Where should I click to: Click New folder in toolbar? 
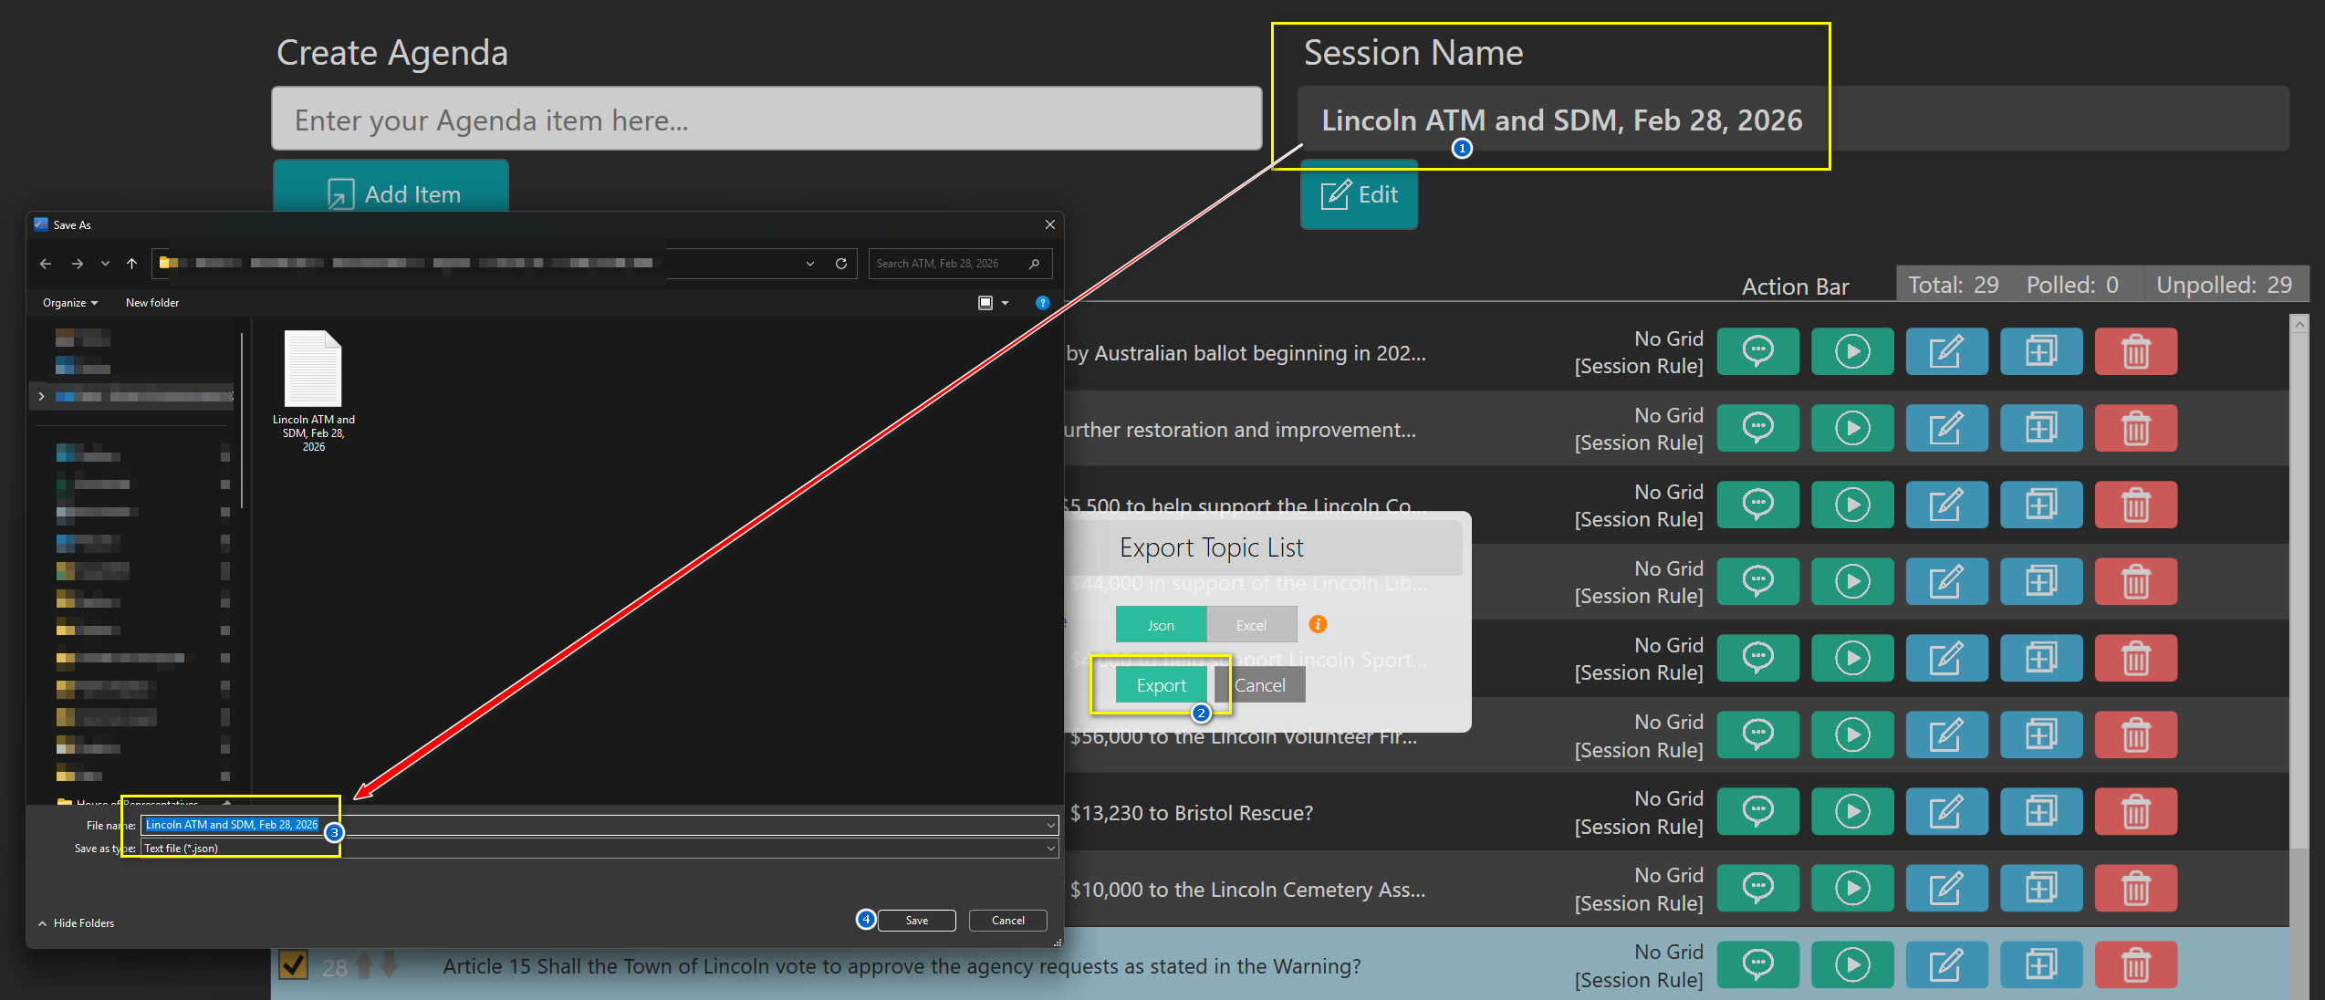pos(151,303)
